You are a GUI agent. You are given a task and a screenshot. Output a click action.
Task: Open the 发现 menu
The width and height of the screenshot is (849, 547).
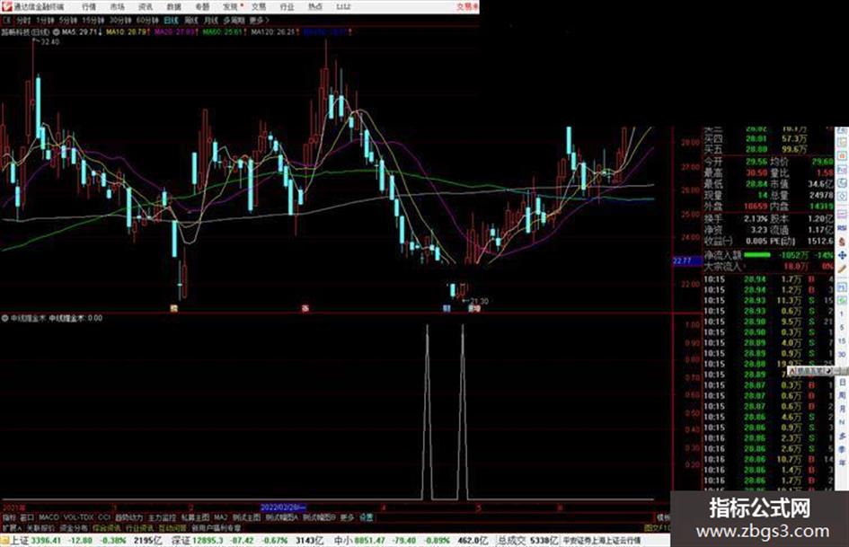tap(231, 7)
